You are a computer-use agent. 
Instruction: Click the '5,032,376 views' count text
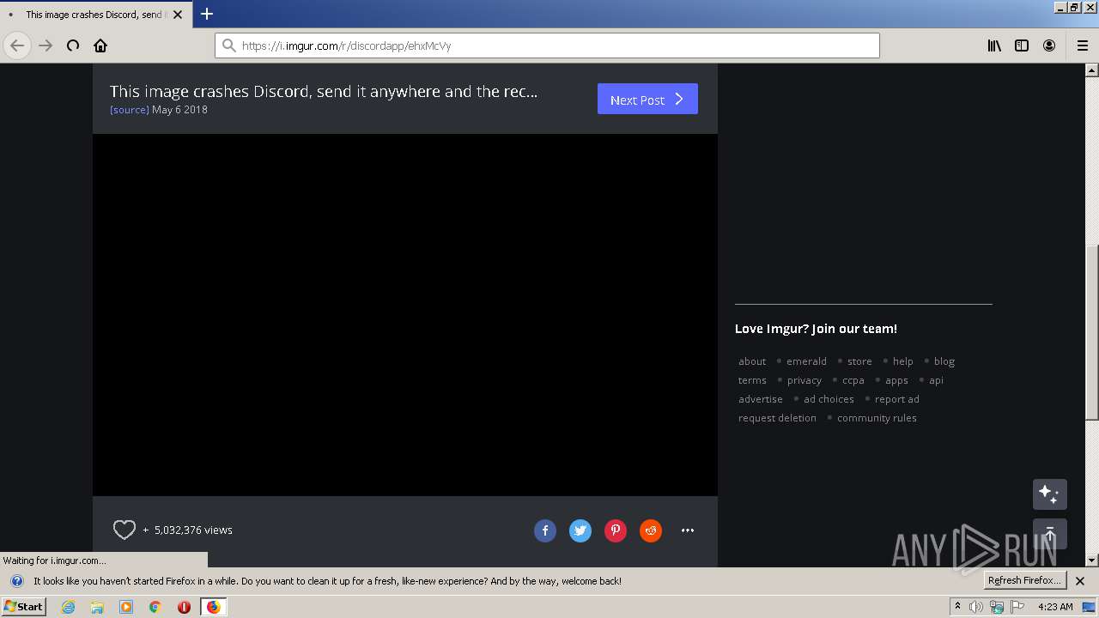[193, 530]
